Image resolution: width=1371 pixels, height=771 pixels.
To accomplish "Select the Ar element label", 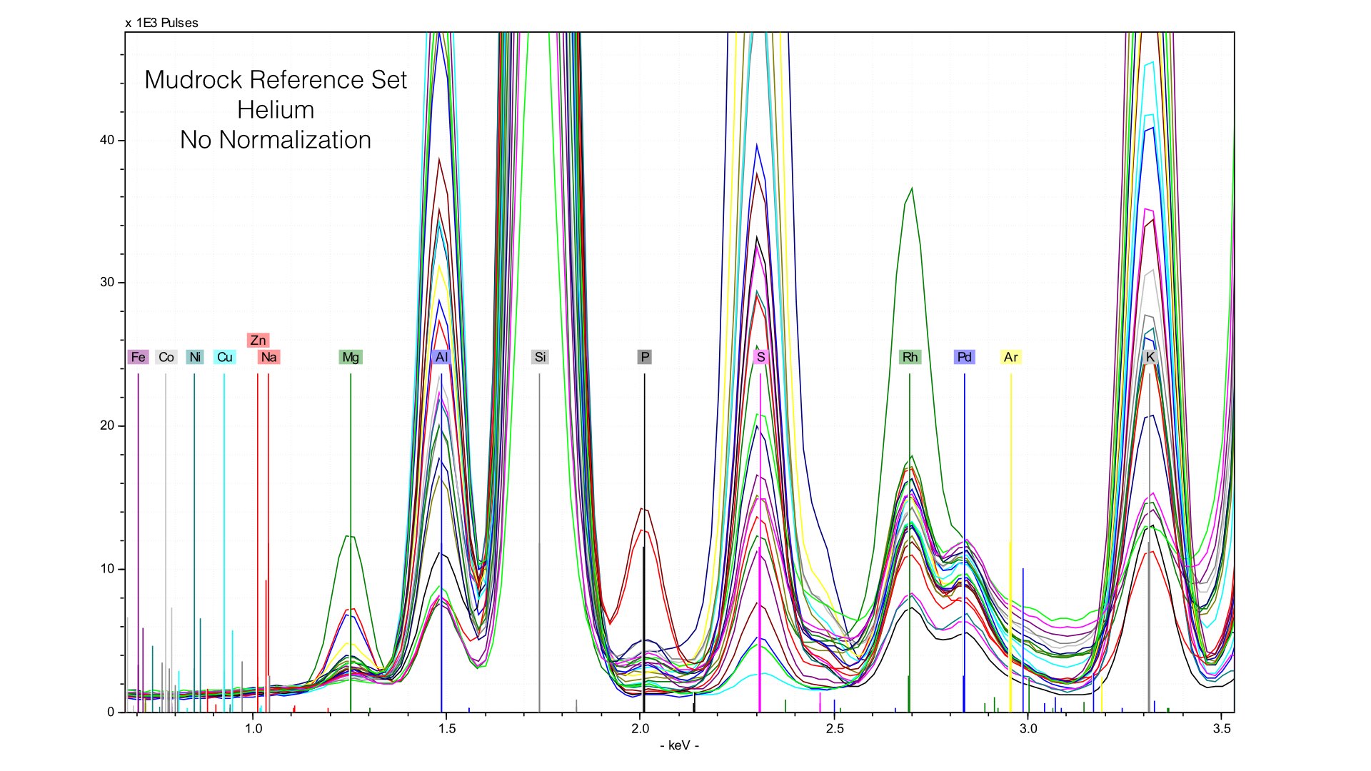I will coord(1010,357).
